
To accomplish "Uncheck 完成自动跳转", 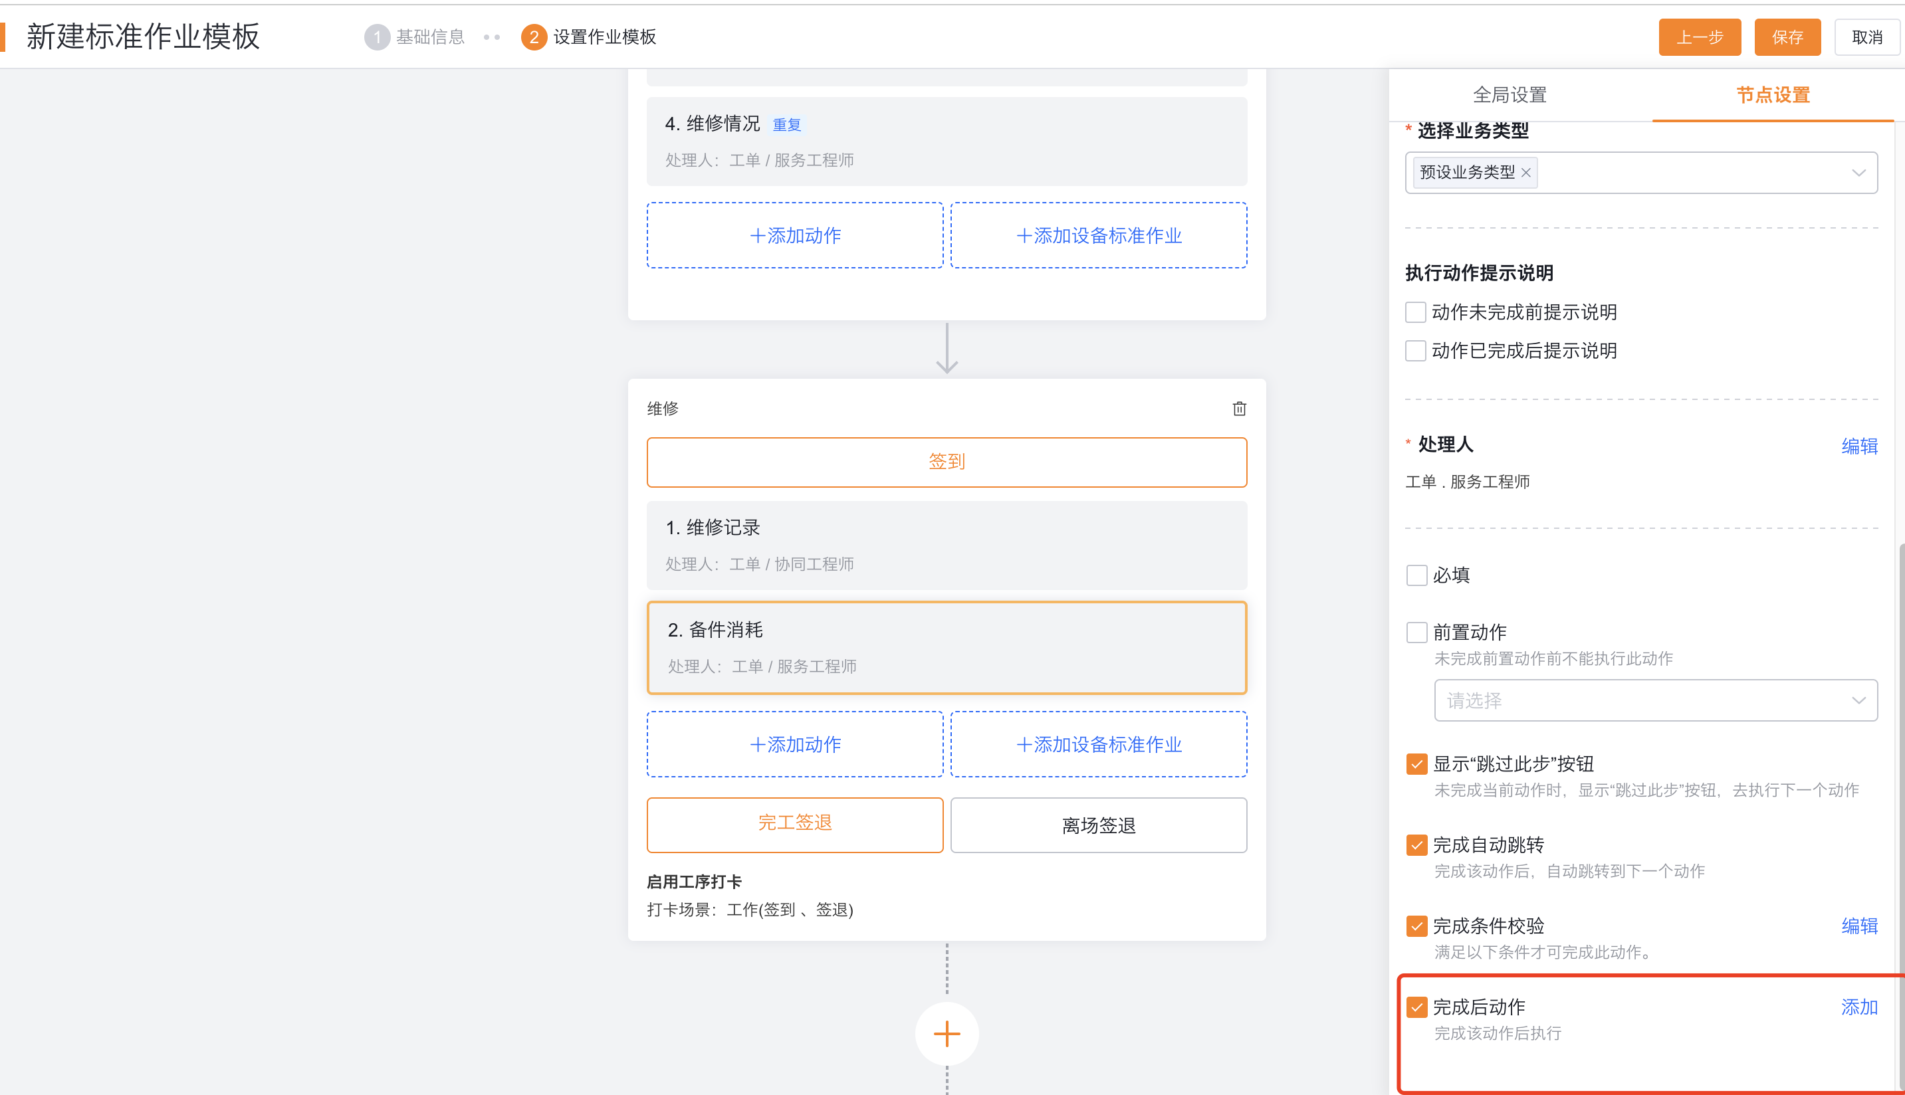I will [1416, 845].
